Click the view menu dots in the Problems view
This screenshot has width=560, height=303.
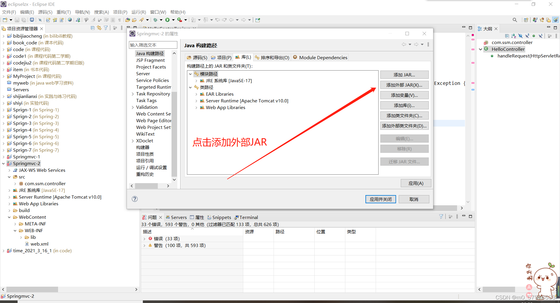click(x=457, y=217)
